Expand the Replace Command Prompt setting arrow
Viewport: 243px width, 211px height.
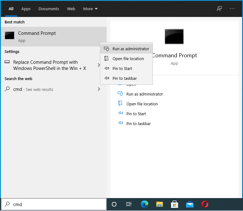99,65
